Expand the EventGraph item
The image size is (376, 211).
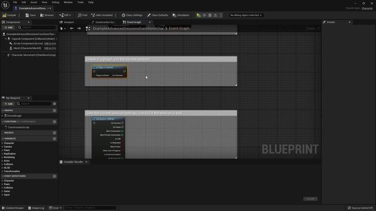2,116
